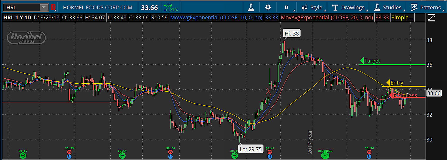Click the red symbol link icon beside HRL
The height and width of the screenshot is (160, 447).
point(53,7)
